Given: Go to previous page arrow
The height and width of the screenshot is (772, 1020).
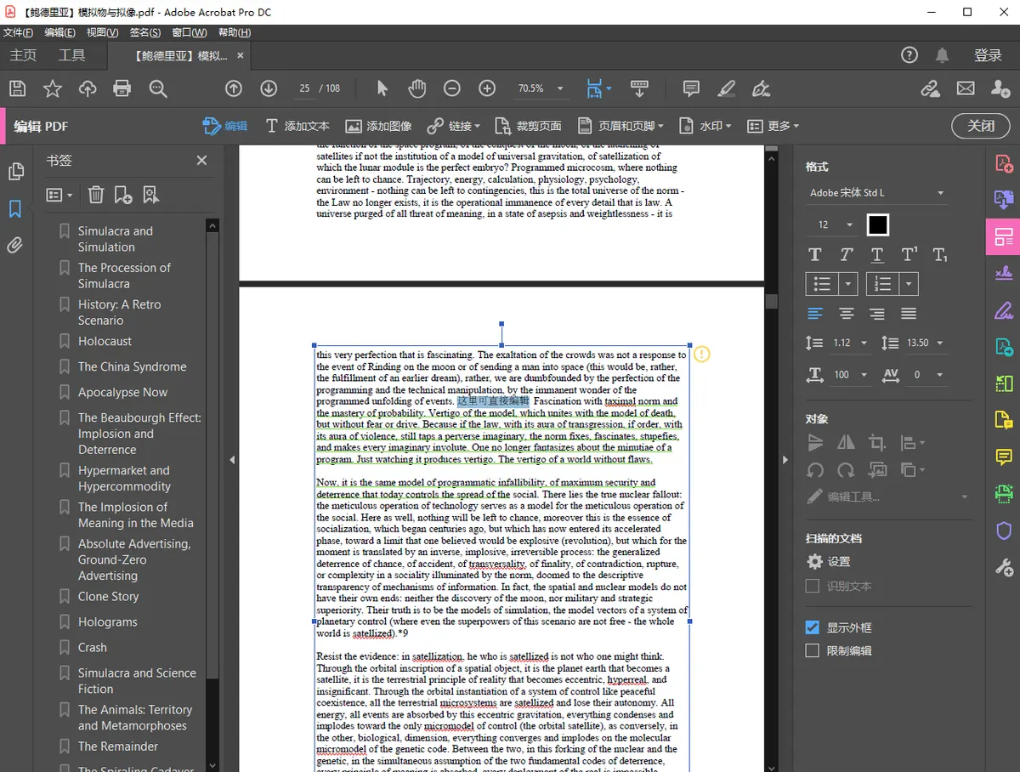Looking at the screenshot, I should coord(234,88).
